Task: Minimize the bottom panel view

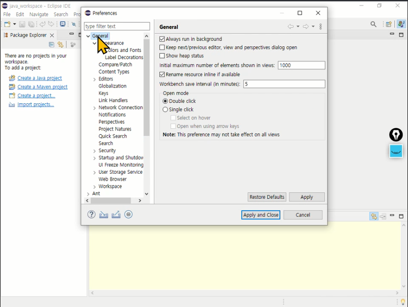Action: [x=392, y=215]
